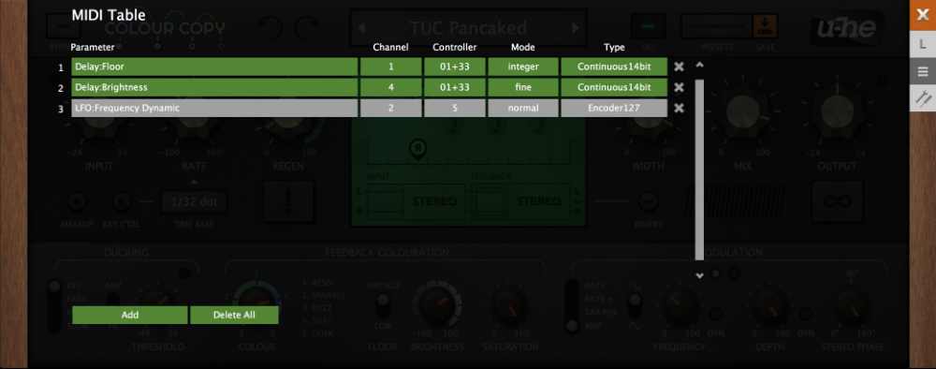
Task: Open controller 01+33 cell in Delay:Floor row
Action: coord(455,66)
